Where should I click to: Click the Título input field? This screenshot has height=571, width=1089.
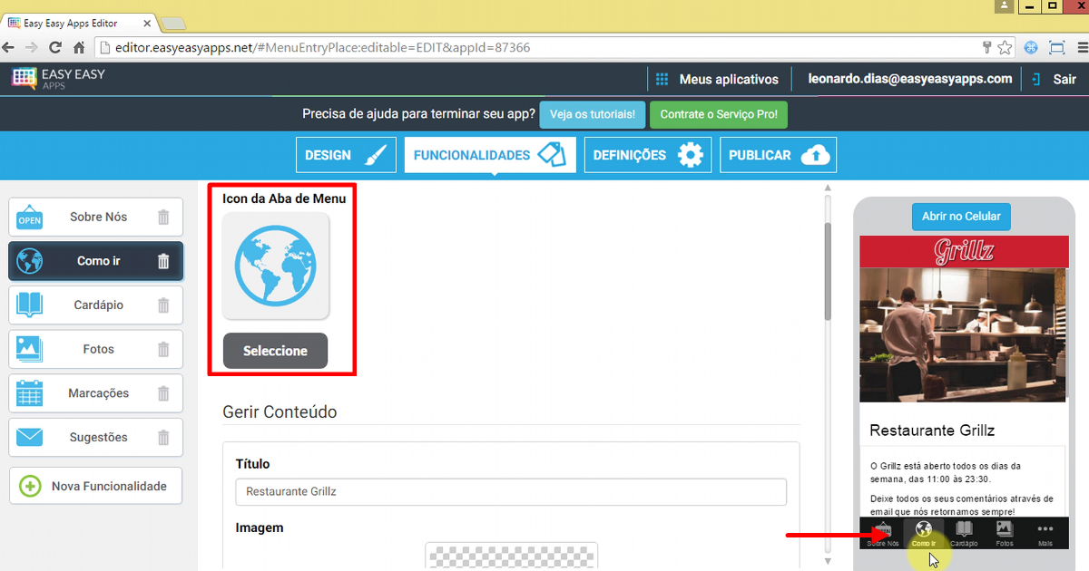[510, 492]
